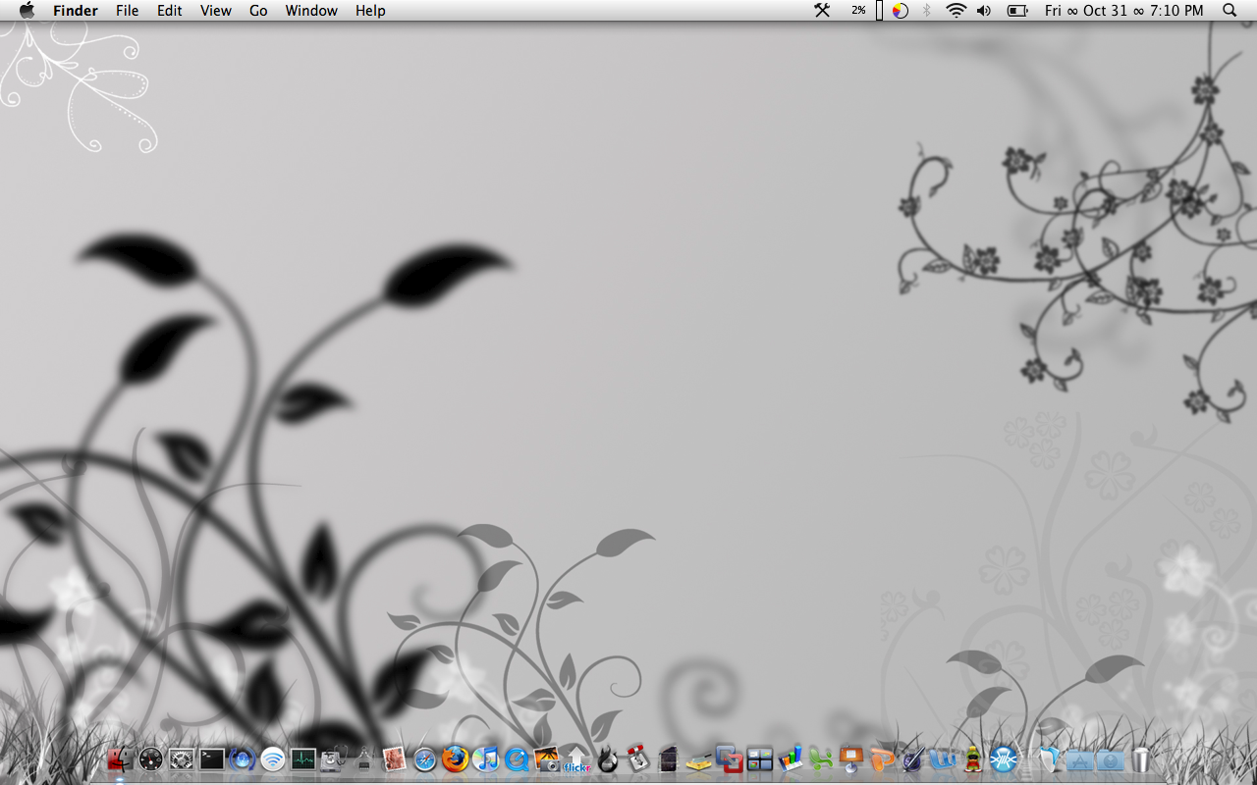The image size is (1257, 785).
Task: Open the Go menu
Action: 258,11
